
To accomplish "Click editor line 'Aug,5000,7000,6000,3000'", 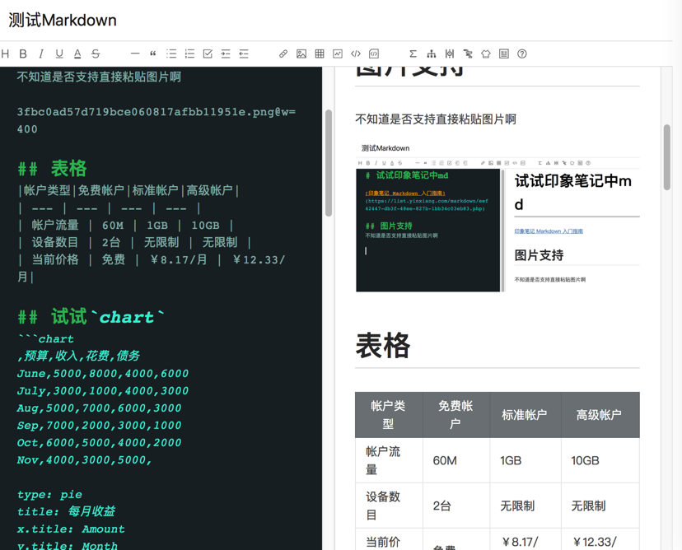I will (x=99, y=408).
